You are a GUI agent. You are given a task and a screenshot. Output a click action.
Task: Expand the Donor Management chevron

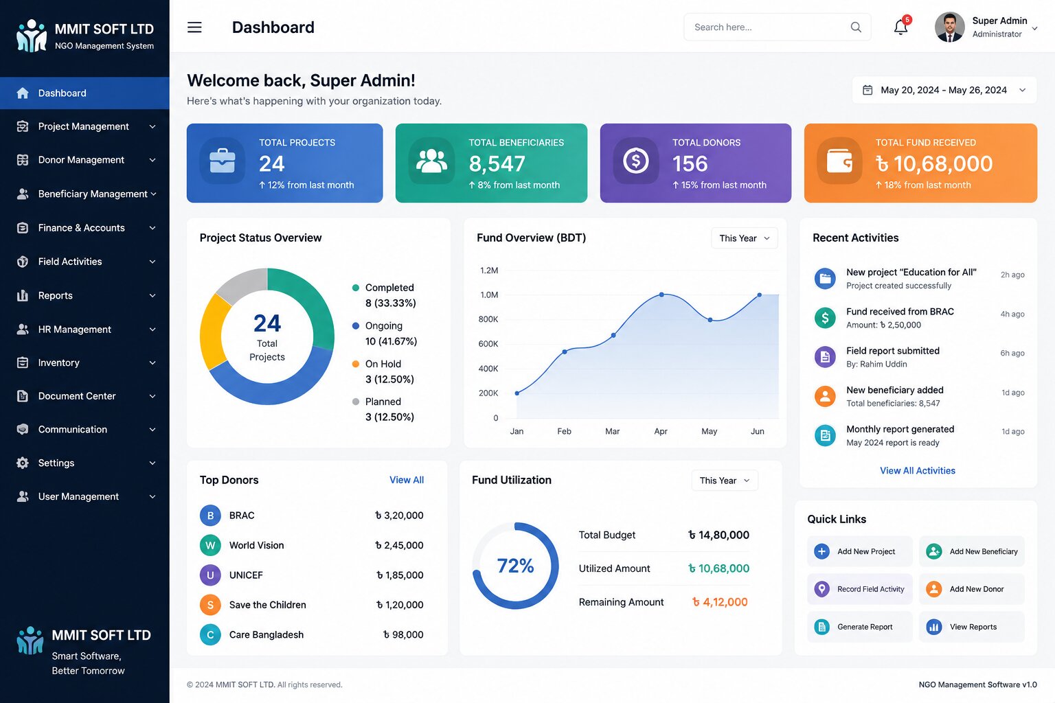tap(152, 160)
